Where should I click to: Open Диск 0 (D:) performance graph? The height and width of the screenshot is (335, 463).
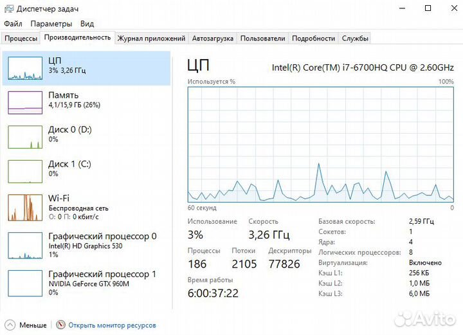(x=25, y=137)
